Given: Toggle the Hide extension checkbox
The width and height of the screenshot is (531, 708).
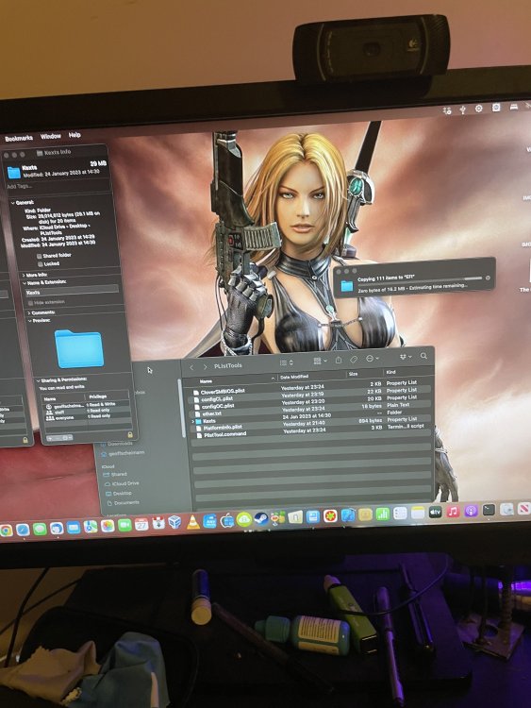Looking at the screenshot, I should pos(30,303).
